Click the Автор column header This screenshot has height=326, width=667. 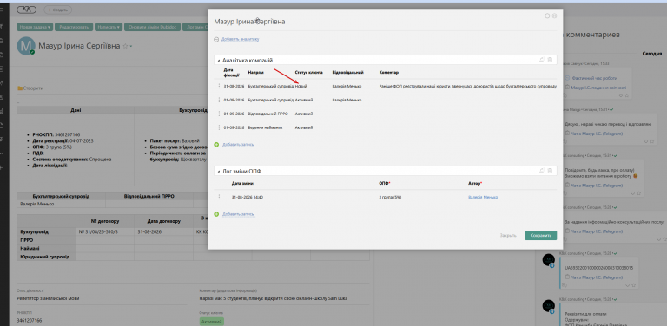(x=475, y=183)
